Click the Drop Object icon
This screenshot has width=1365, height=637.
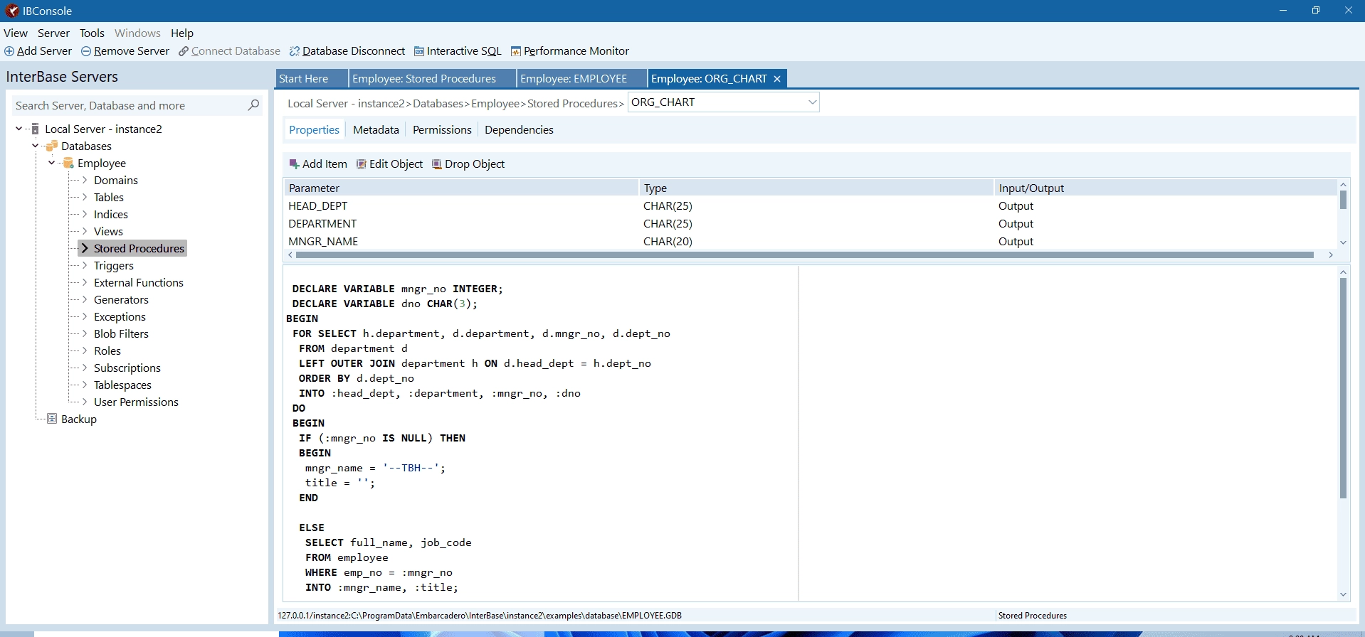click(437, 164)
